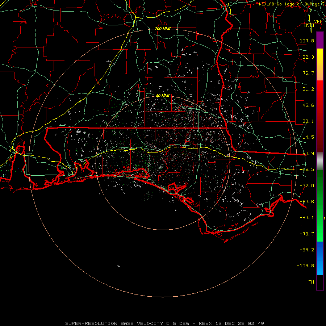Select the 61.2 legend value
The image size is (326, 326).
click(308, 89)
